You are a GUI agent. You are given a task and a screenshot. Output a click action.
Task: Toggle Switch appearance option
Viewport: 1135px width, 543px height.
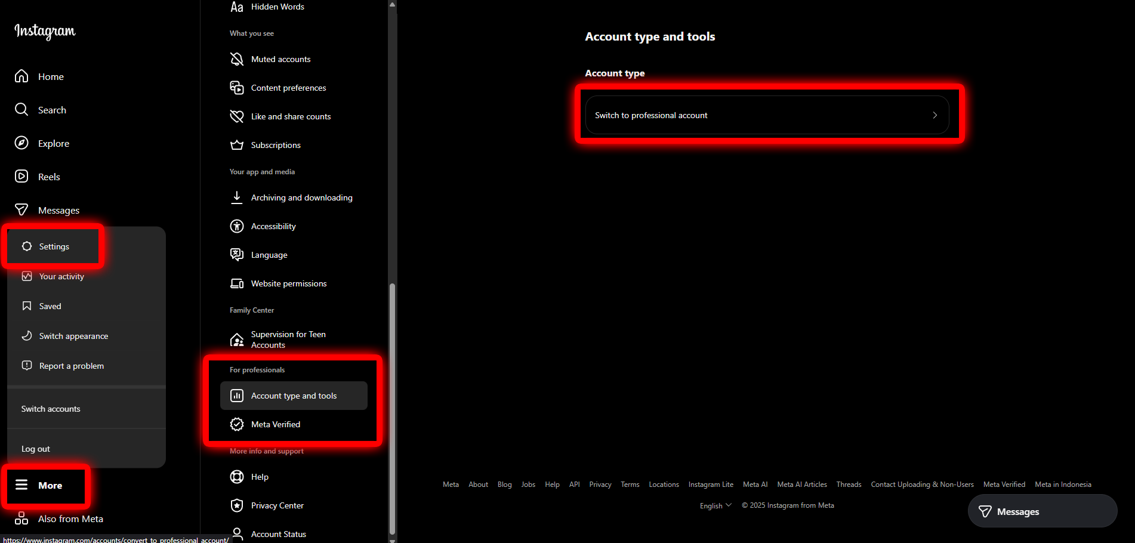73,336
